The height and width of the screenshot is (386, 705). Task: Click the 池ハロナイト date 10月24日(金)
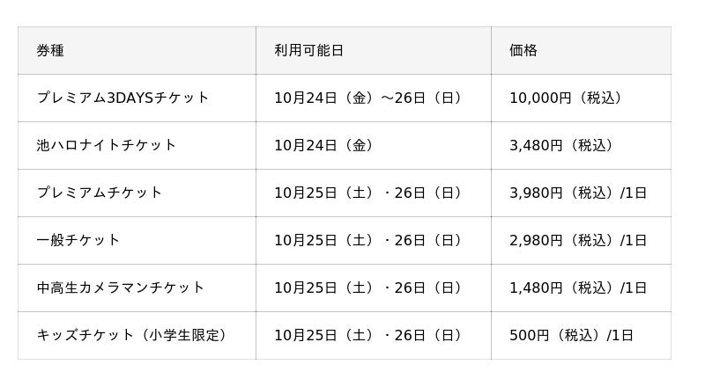coord(324,146)
